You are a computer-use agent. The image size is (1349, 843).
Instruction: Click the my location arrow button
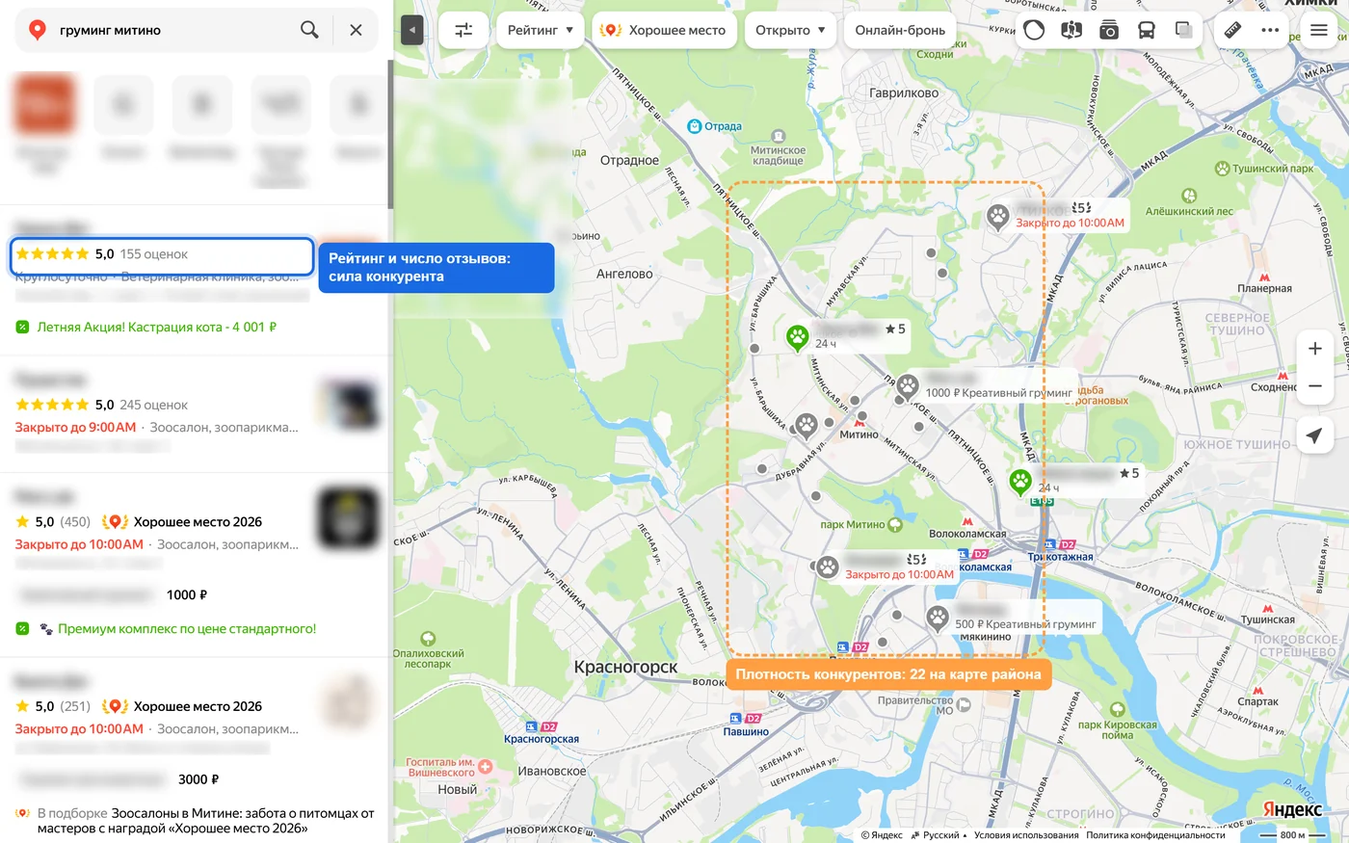click(1314, 435)
